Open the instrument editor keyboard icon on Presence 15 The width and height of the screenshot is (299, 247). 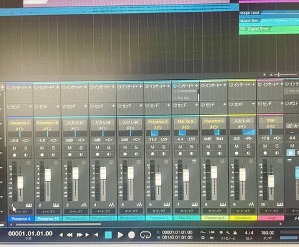click(56, 205)
